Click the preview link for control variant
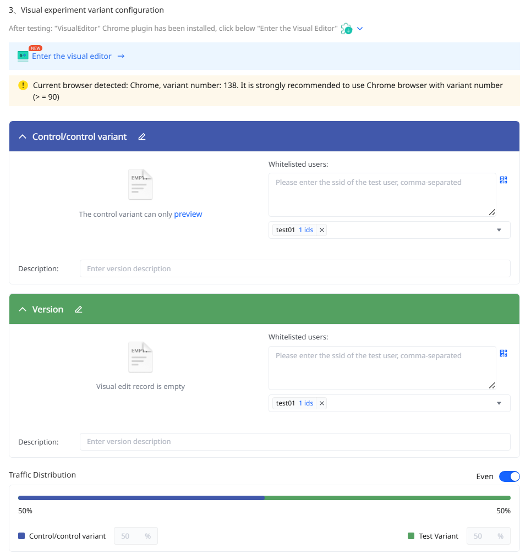 click(x=188, y=214)
